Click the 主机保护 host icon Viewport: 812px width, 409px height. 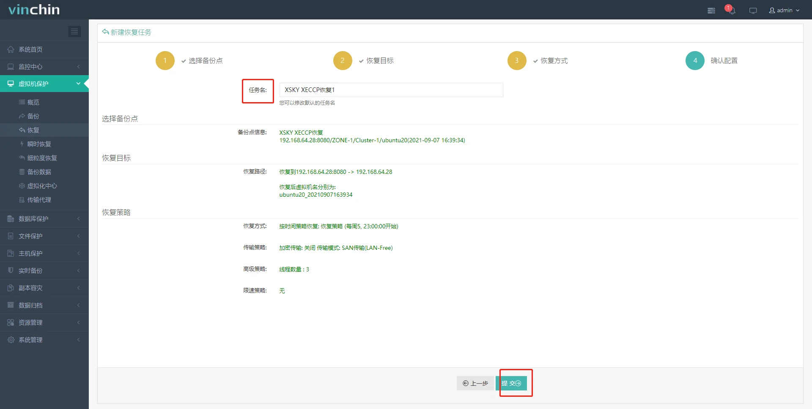click(x=11, y=253)
